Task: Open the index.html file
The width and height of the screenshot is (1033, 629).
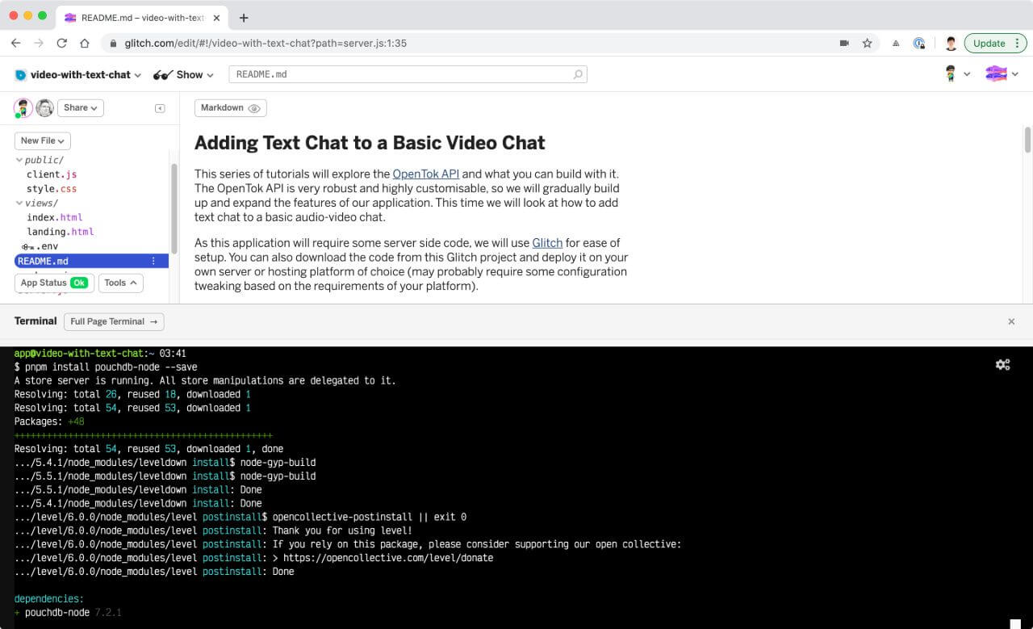Action: [55, 217]
